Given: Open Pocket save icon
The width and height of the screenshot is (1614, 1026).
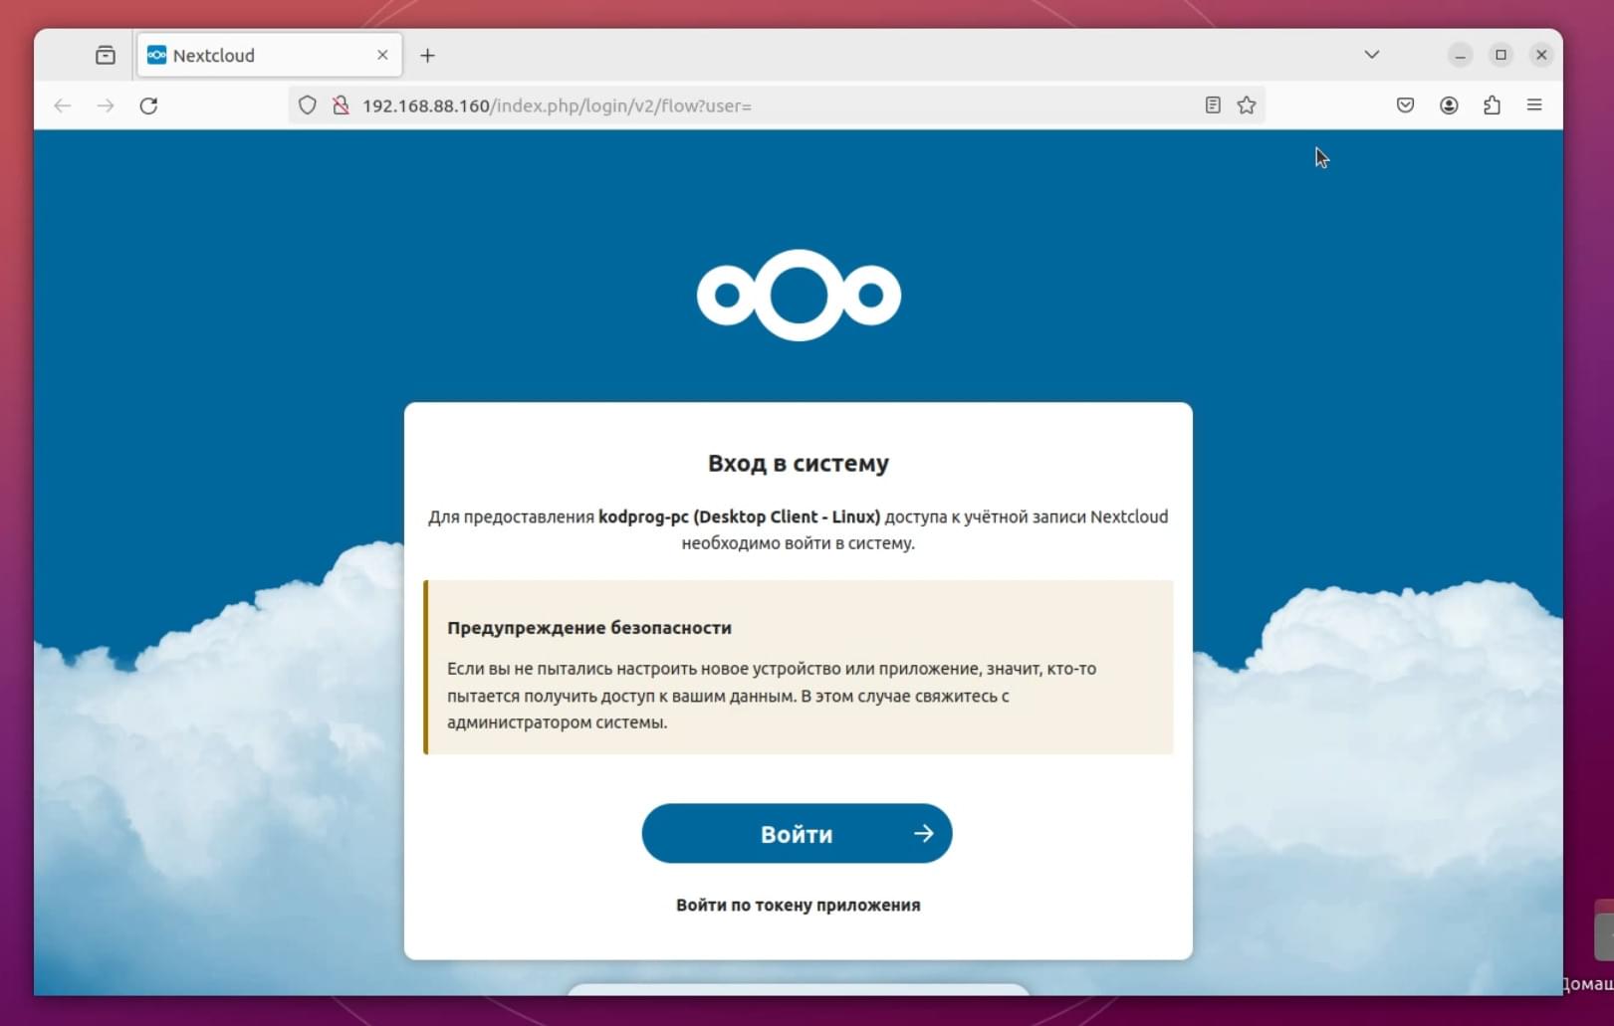Looking at the screenshot, I should (x=1405, y=105).
